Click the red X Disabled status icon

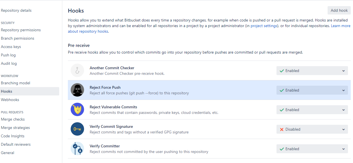pos(282,130)
